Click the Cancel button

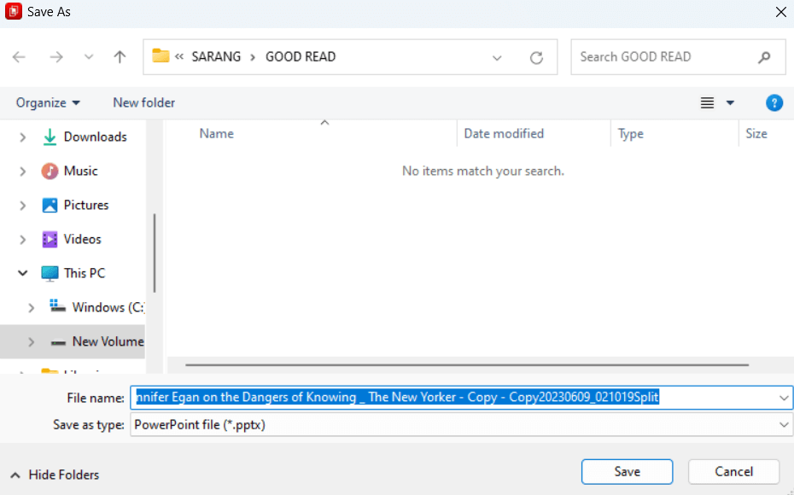[733, 472]
